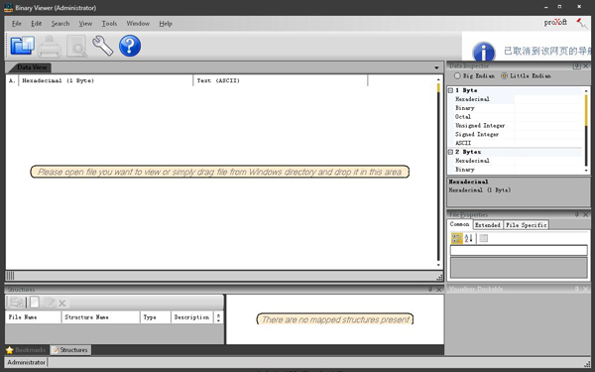
Task: Close the File Properties panel
Action: pyautogui.click(x=585, y=214)
